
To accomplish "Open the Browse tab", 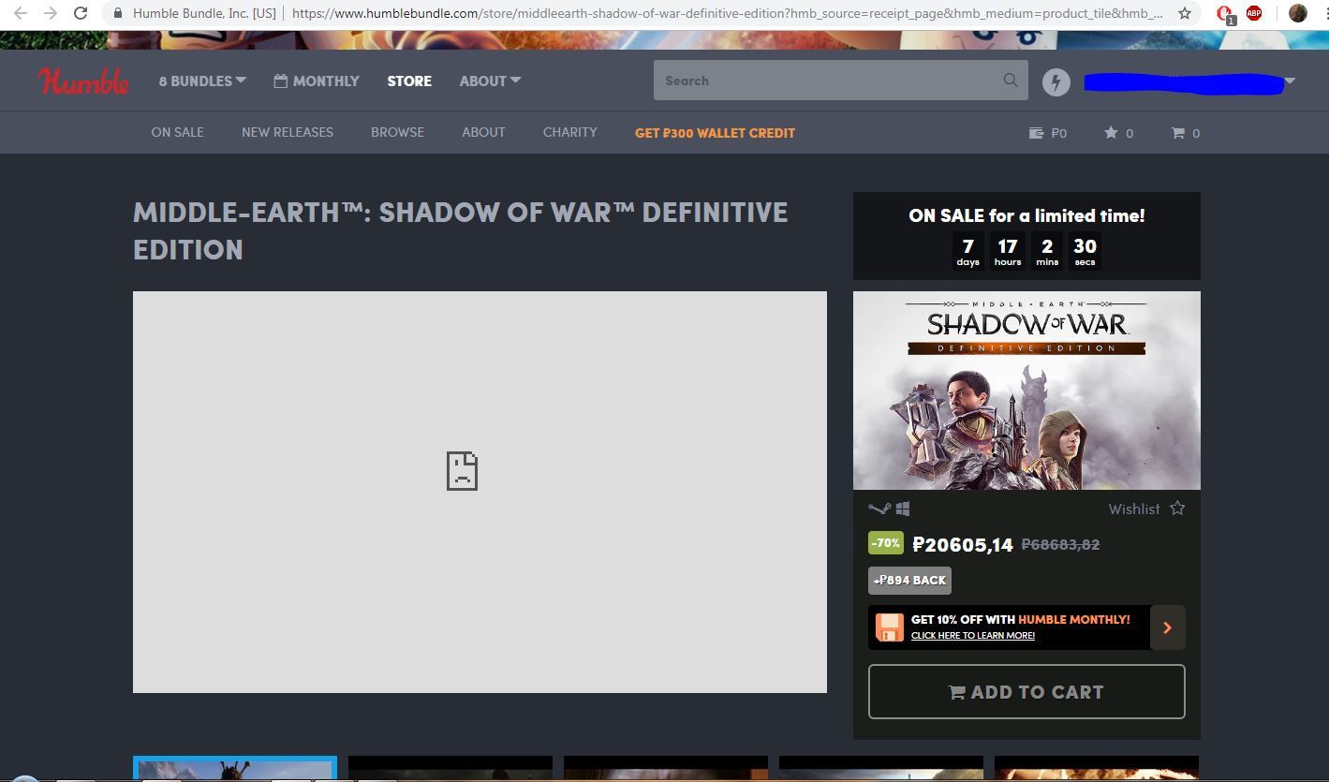I will coord(397,133).
